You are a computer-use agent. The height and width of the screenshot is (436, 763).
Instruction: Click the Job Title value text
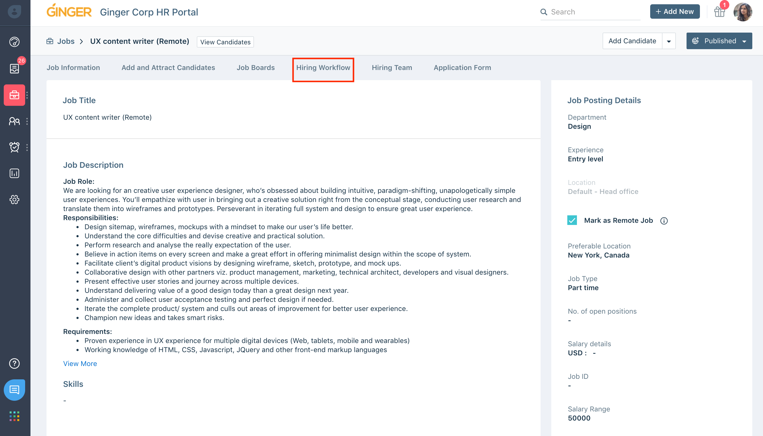pos(107,117)
